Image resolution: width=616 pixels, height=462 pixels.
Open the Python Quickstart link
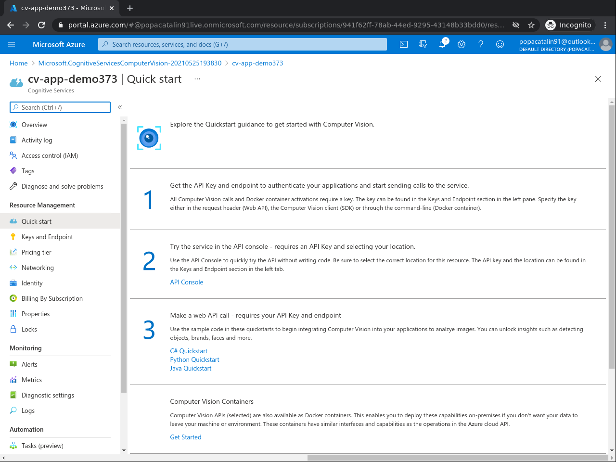pyautogui.click(x=194, y=359)
